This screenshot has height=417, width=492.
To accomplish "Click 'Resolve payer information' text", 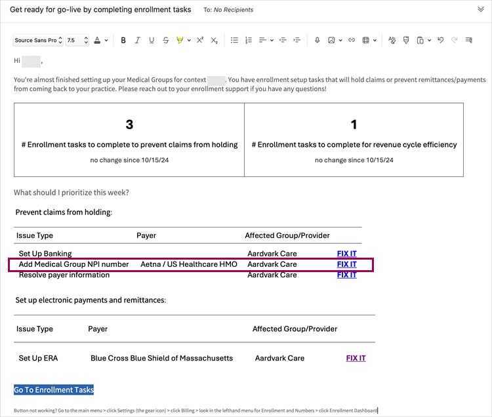I will pos(64,275).
